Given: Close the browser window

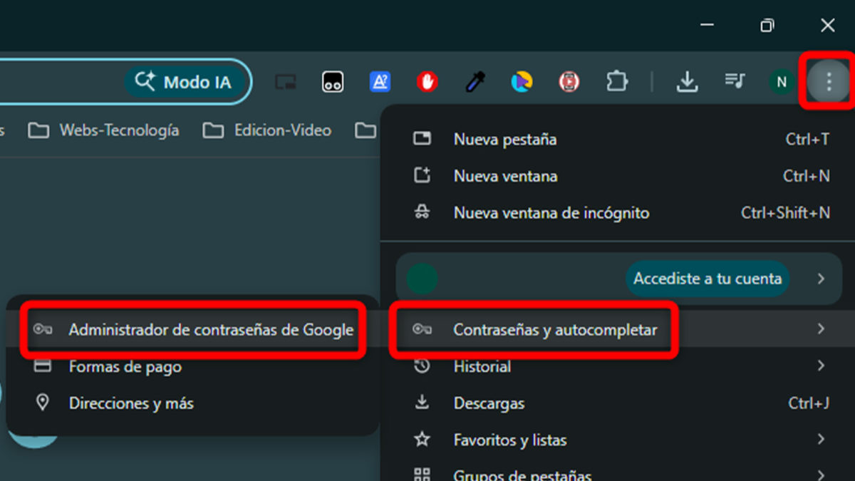Looking at the screenshot, I should (828, 25).
